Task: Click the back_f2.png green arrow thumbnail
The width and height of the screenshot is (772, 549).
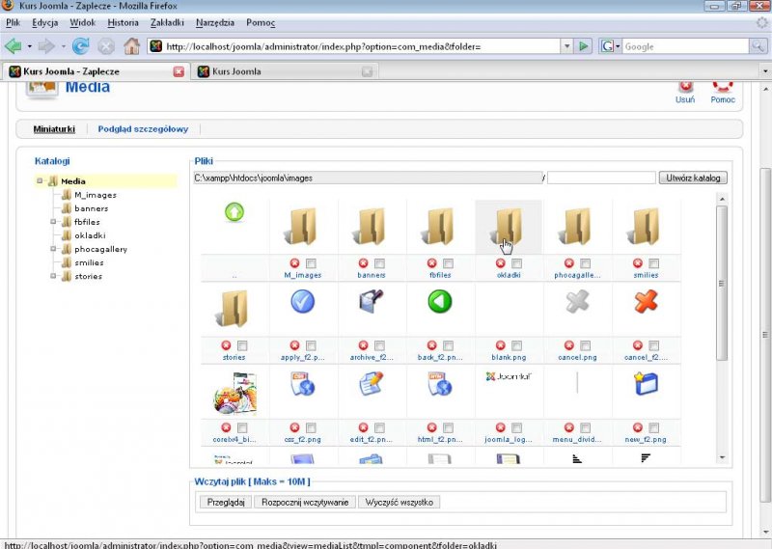Action: tap(440, 302)
